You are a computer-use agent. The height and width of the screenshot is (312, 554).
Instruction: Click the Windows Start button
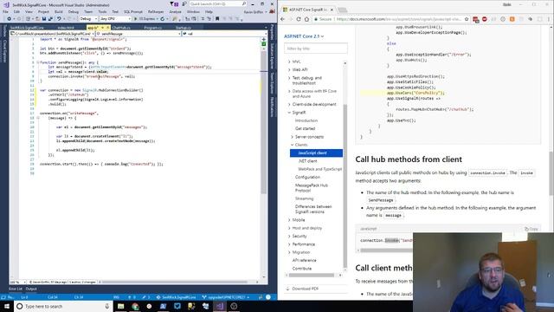click(x=7, y=306)
